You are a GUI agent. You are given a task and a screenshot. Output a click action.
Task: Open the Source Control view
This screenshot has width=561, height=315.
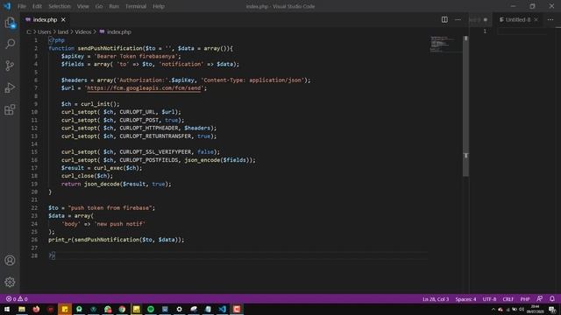[x=10, y=66]
